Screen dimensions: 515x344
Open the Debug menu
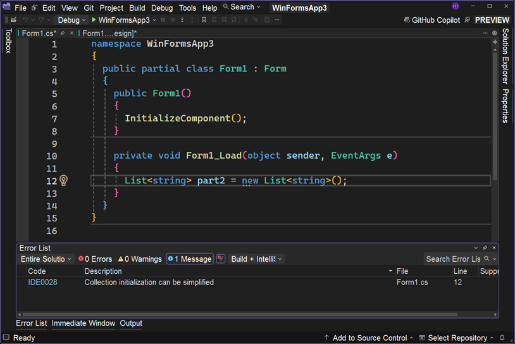tap(162, 8)
